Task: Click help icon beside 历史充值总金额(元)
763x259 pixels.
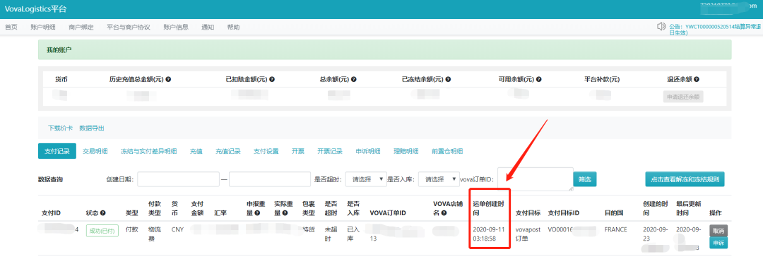Action: 168,79
